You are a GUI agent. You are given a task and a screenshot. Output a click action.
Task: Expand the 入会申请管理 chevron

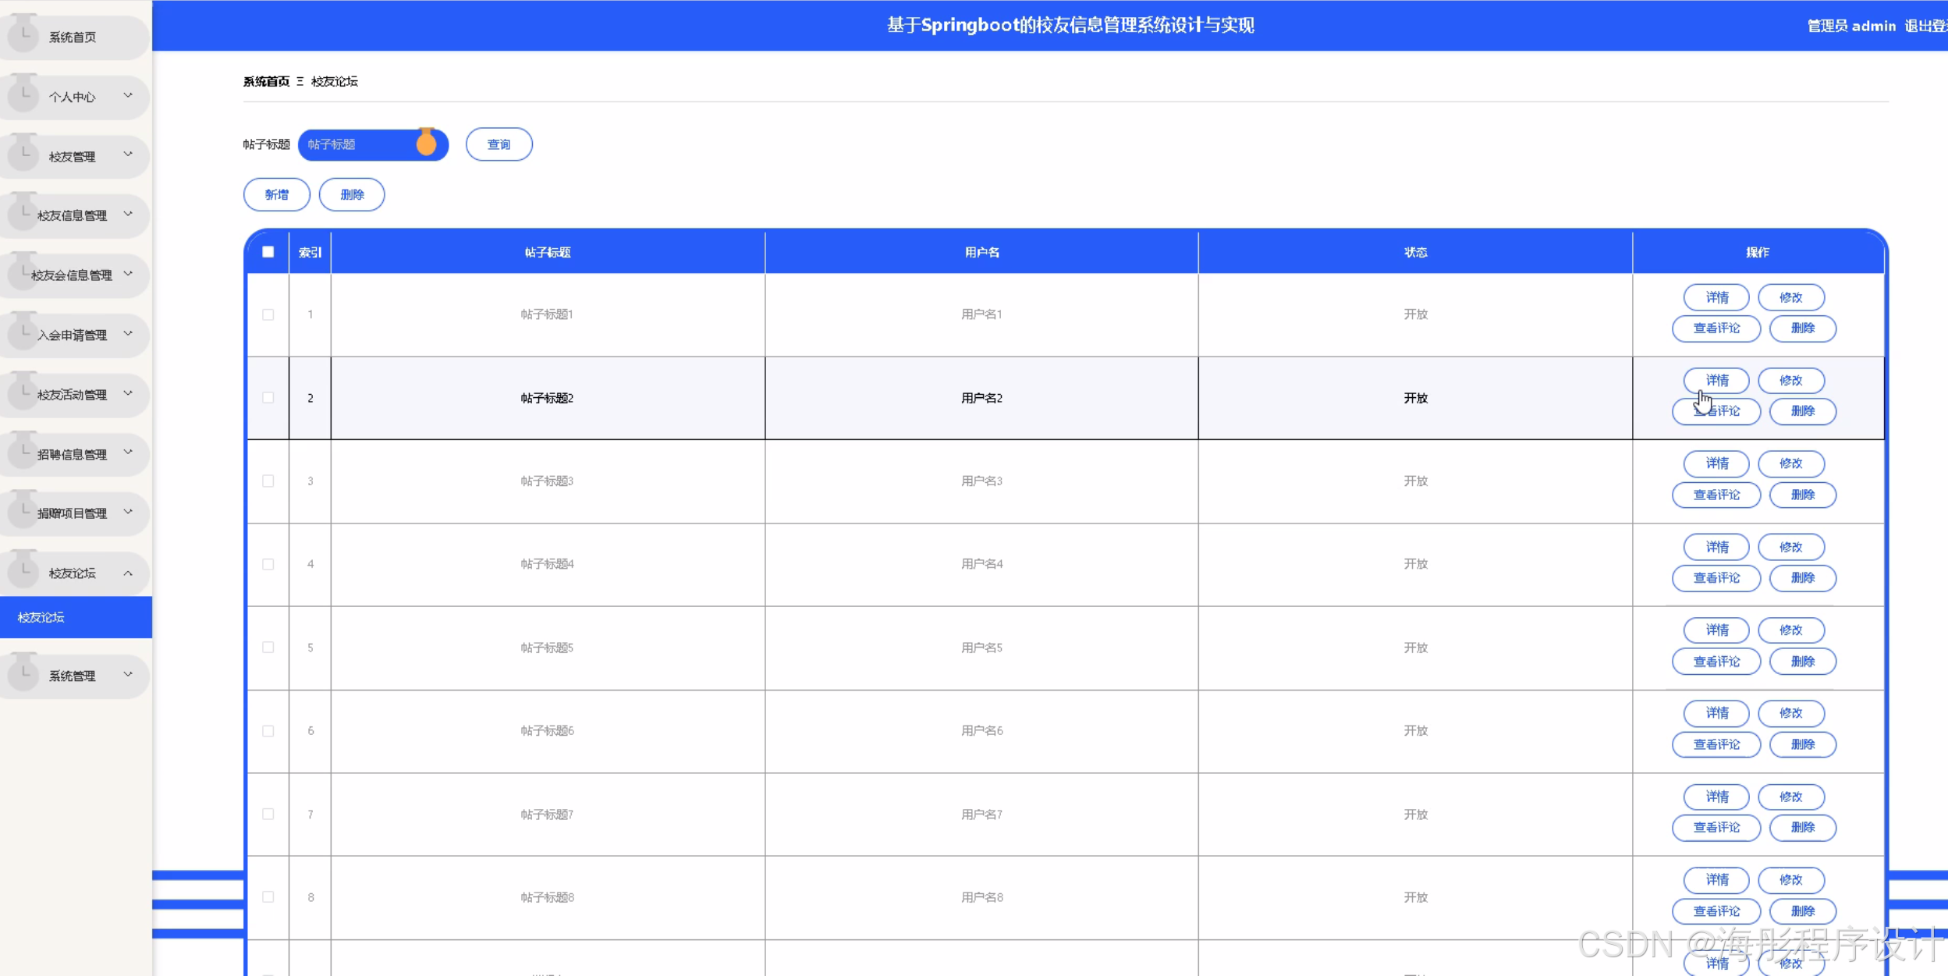[128, 334]
